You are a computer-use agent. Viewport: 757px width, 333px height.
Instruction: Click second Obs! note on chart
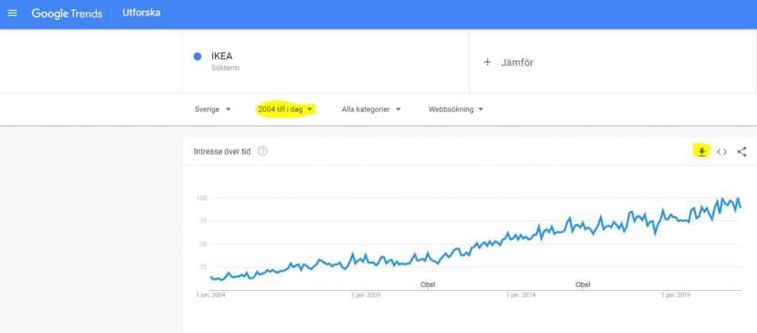coord(583,285)
